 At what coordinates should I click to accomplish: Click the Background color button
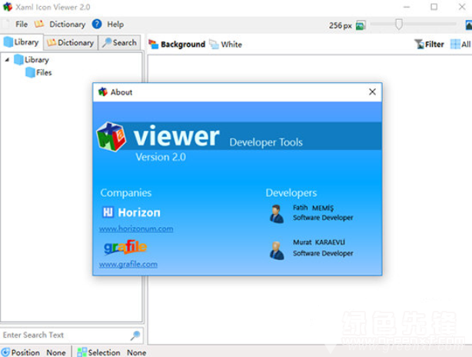tap(177, 45)
